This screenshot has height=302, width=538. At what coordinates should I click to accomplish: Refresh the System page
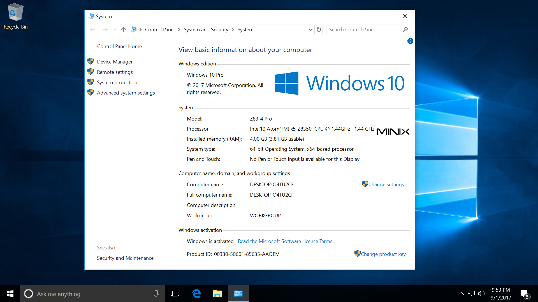[319, 29]
